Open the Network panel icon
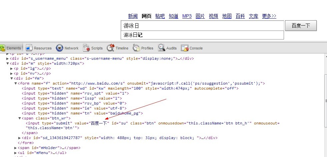The image size is (327, 157). pyautogui.click(x=59, y=48)
